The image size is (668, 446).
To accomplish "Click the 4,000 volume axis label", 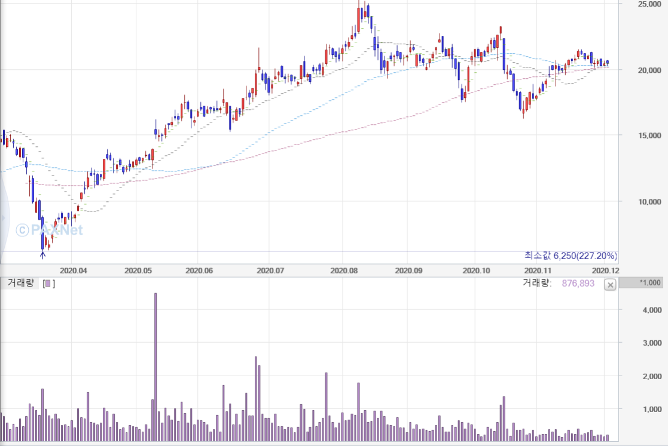I will click(652, 310).
